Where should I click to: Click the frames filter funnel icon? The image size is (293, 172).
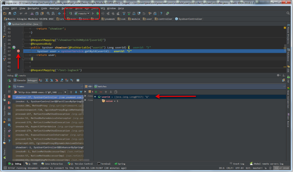tap(81, 92)
